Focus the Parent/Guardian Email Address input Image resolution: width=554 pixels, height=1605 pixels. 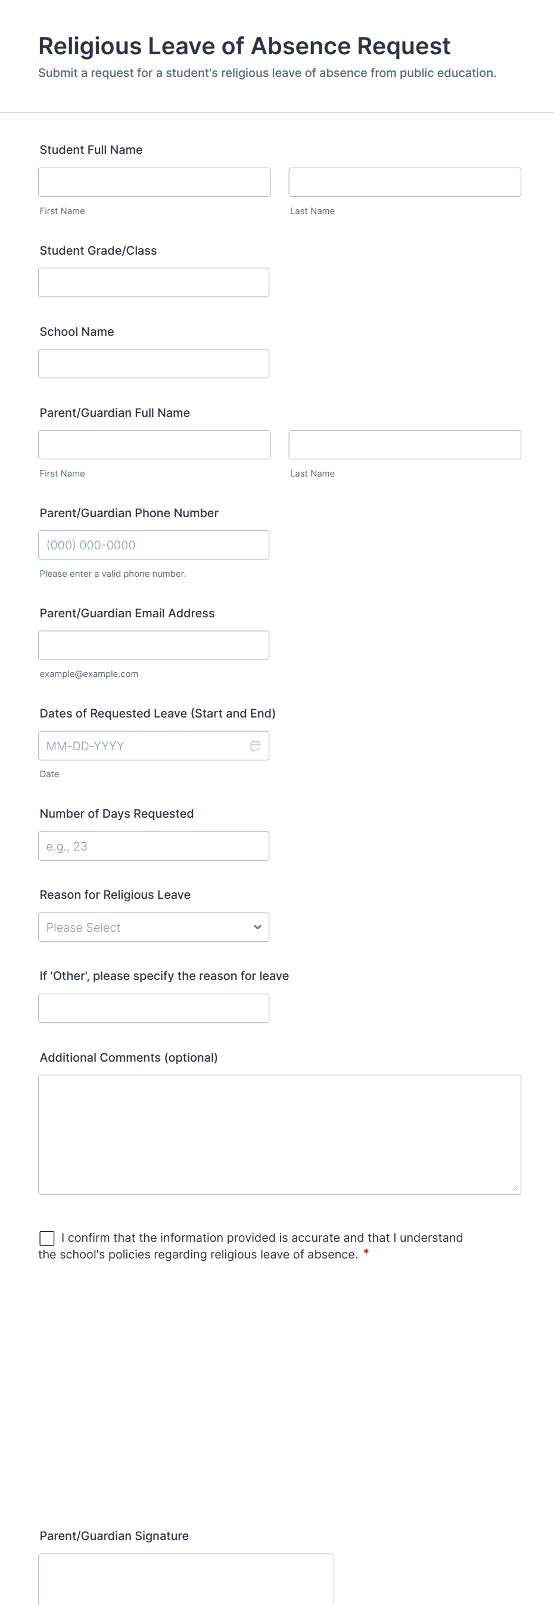pos(153,645)
